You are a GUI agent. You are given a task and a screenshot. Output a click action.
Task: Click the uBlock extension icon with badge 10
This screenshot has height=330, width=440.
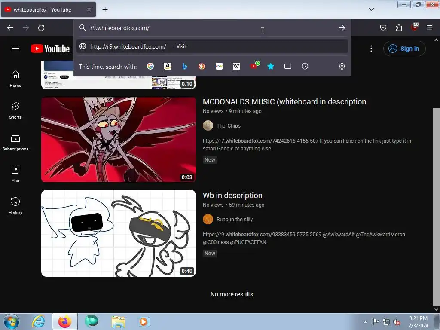point(415,27)
